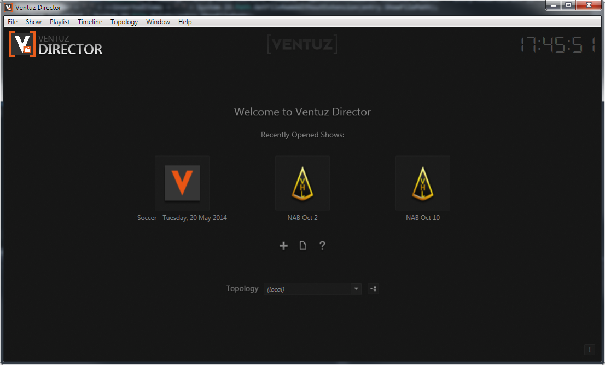Close the Ventuz Director window
Viewport: 605px width, 365px height.
pyautogui.click(x=588, y=5)
